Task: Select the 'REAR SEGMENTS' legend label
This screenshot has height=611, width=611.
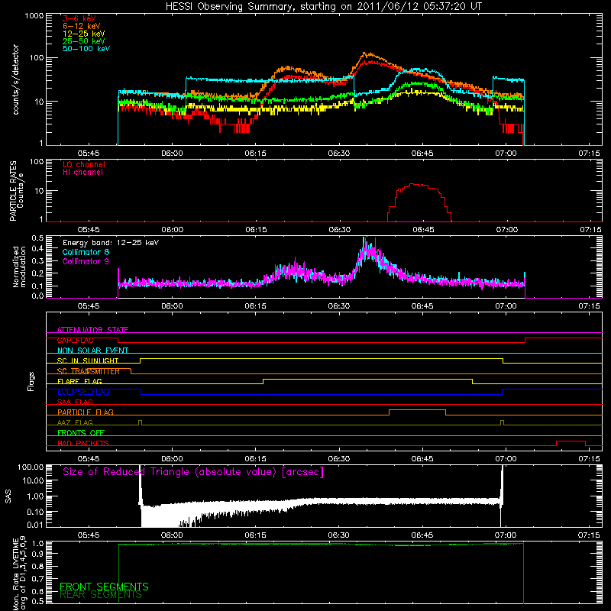Action: 101,594
